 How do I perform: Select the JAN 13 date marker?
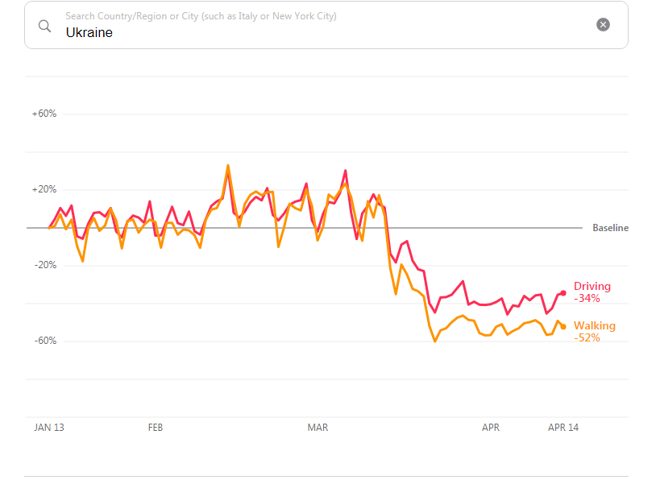click(49, 428)
